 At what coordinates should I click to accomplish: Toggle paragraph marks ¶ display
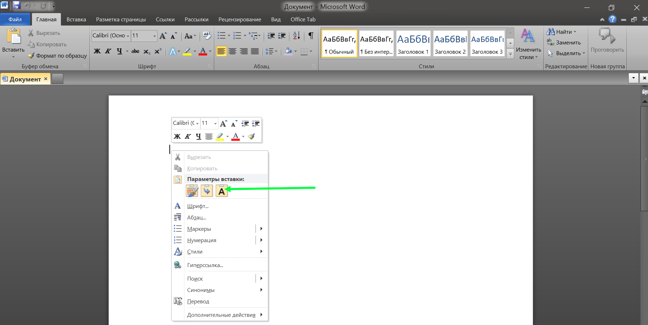coord(311,36)
